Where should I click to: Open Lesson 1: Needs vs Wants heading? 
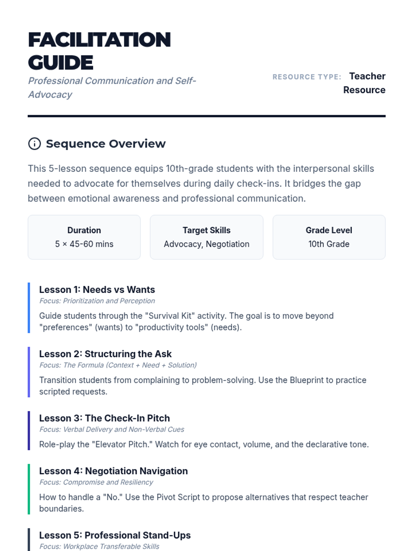(97, 290)
